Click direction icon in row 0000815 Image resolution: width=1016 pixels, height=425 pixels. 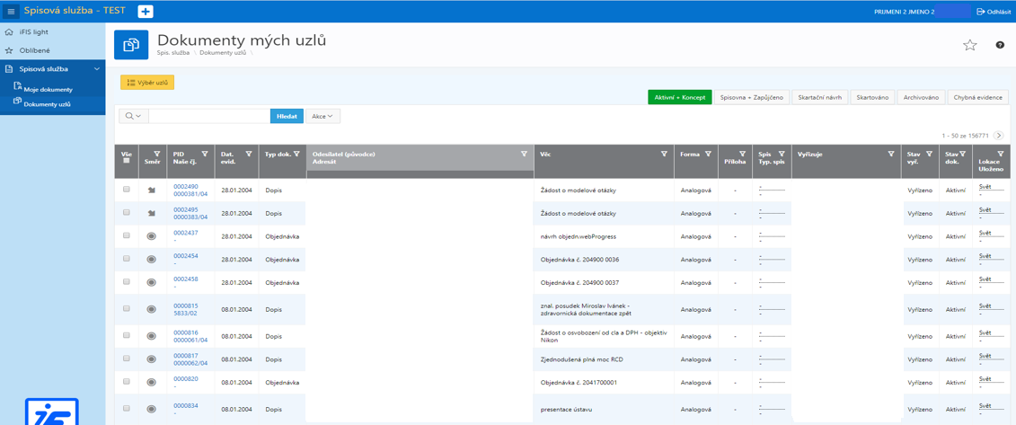pyautogui.click(x=151, y=309)
